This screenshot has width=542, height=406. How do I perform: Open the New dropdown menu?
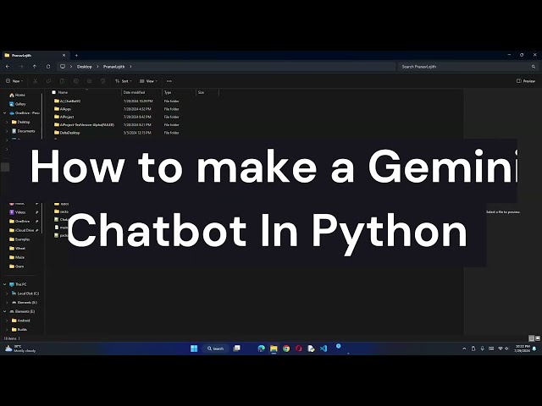[x=14, y=81]
